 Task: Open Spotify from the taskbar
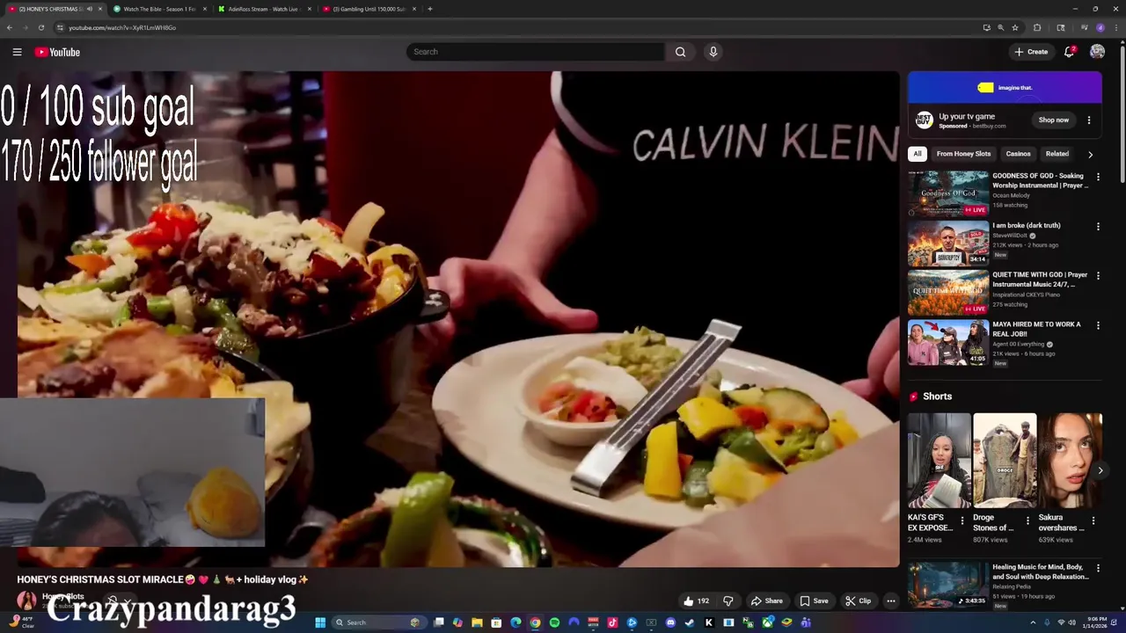point(554,622)
